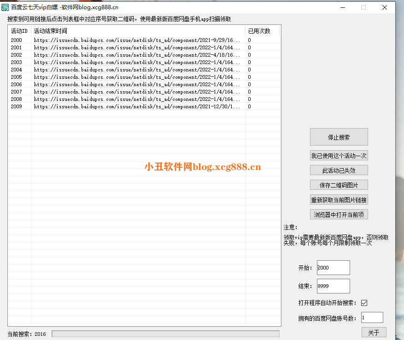
Task: Select row with activity ID 2003
Action: 144,62
